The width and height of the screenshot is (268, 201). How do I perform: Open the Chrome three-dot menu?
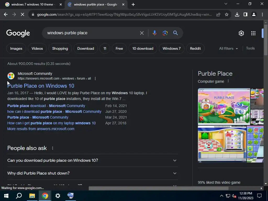coord(262,15)
